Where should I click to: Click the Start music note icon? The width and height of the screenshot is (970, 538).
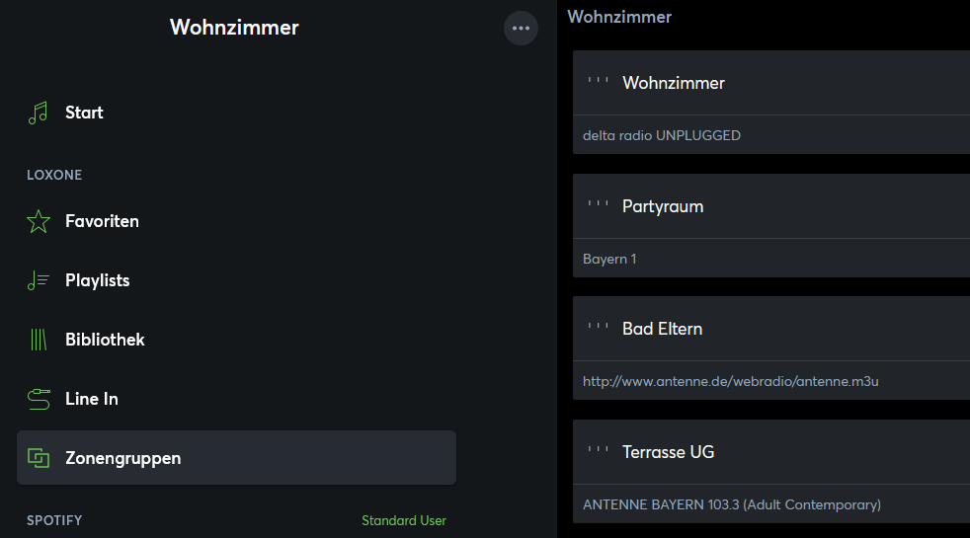tap(39, 113)
